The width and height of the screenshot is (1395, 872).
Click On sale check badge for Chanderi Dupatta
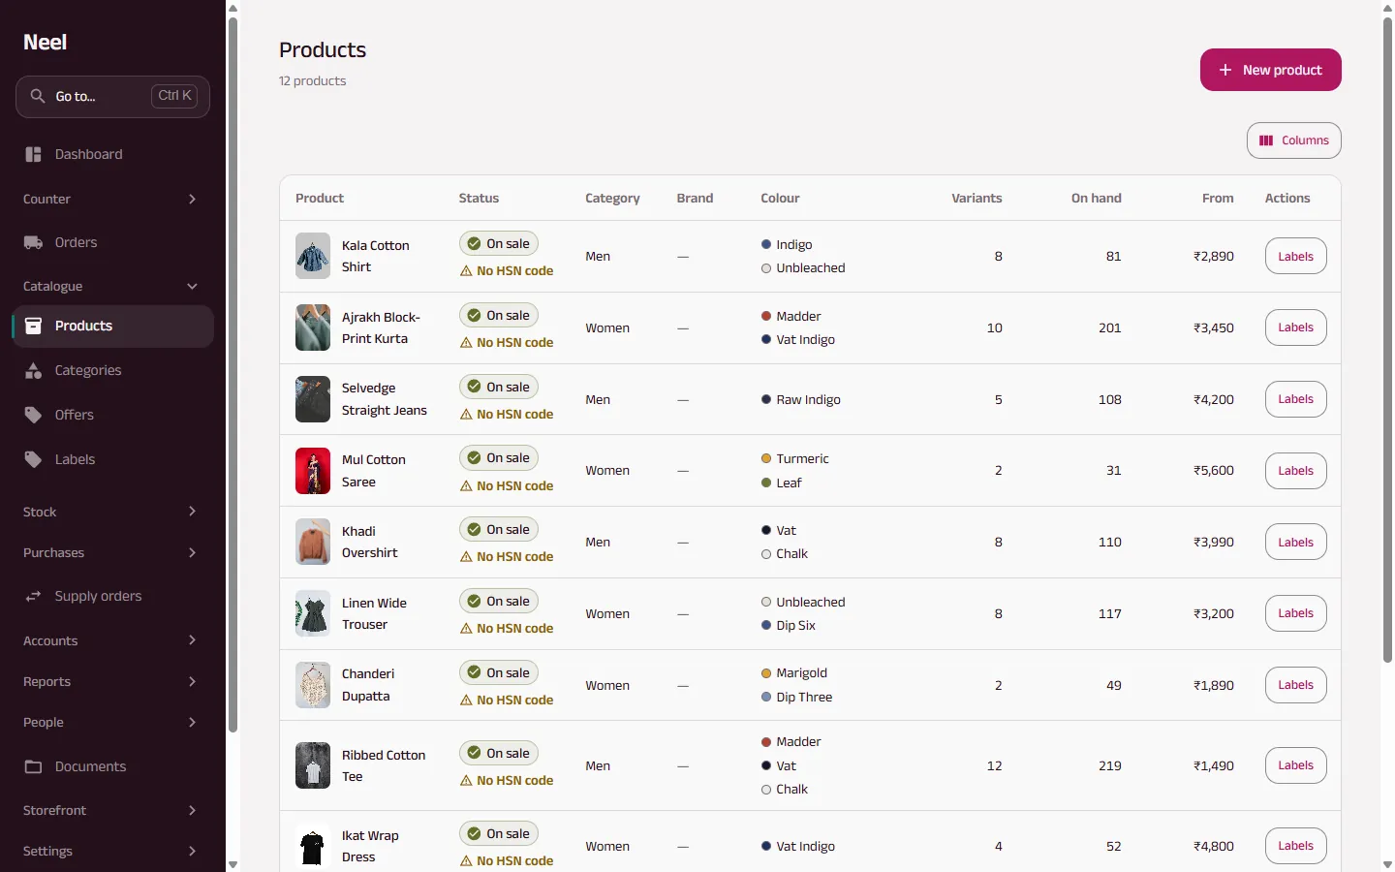click(x=499, y=673)
